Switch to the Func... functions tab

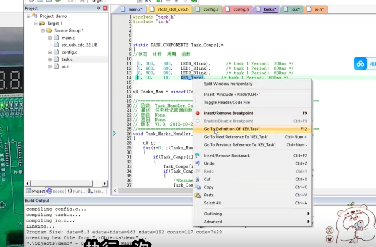(76, 191)
